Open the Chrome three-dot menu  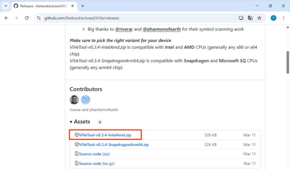[x=284, y=18]
